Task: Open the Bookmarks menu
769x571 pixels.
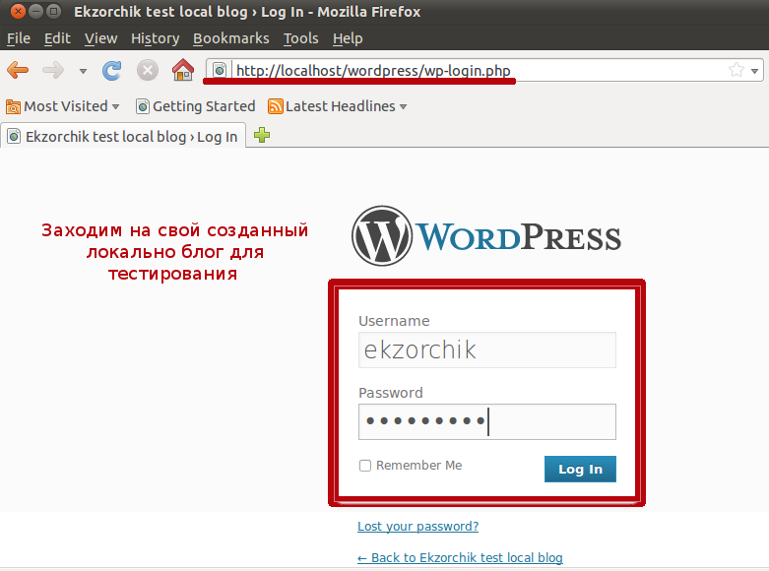Action: pyautogui.click(x=230, y=38)
